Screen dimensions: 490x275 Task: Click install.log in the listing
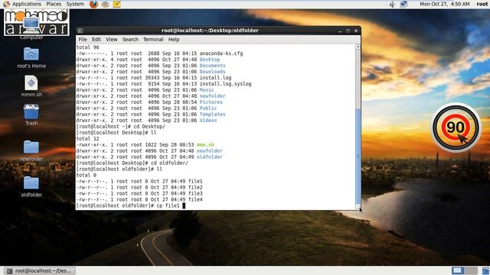tap(215, 78)
